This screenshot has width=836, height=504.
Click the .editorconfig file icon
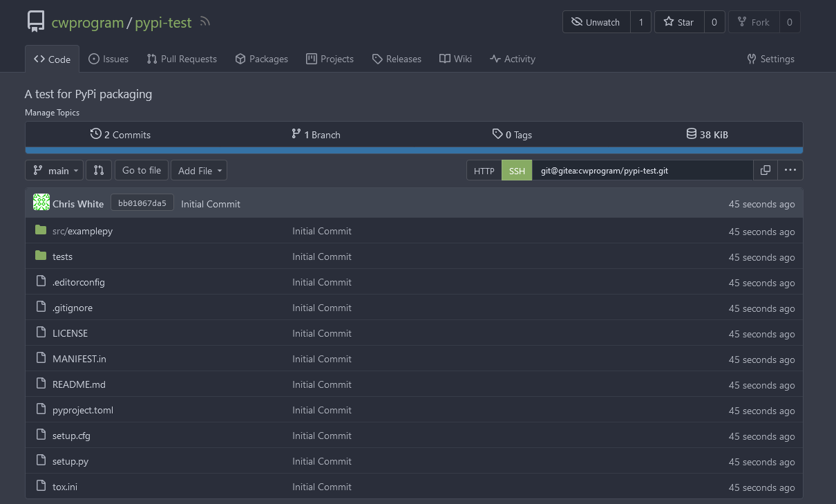(40, 281)
